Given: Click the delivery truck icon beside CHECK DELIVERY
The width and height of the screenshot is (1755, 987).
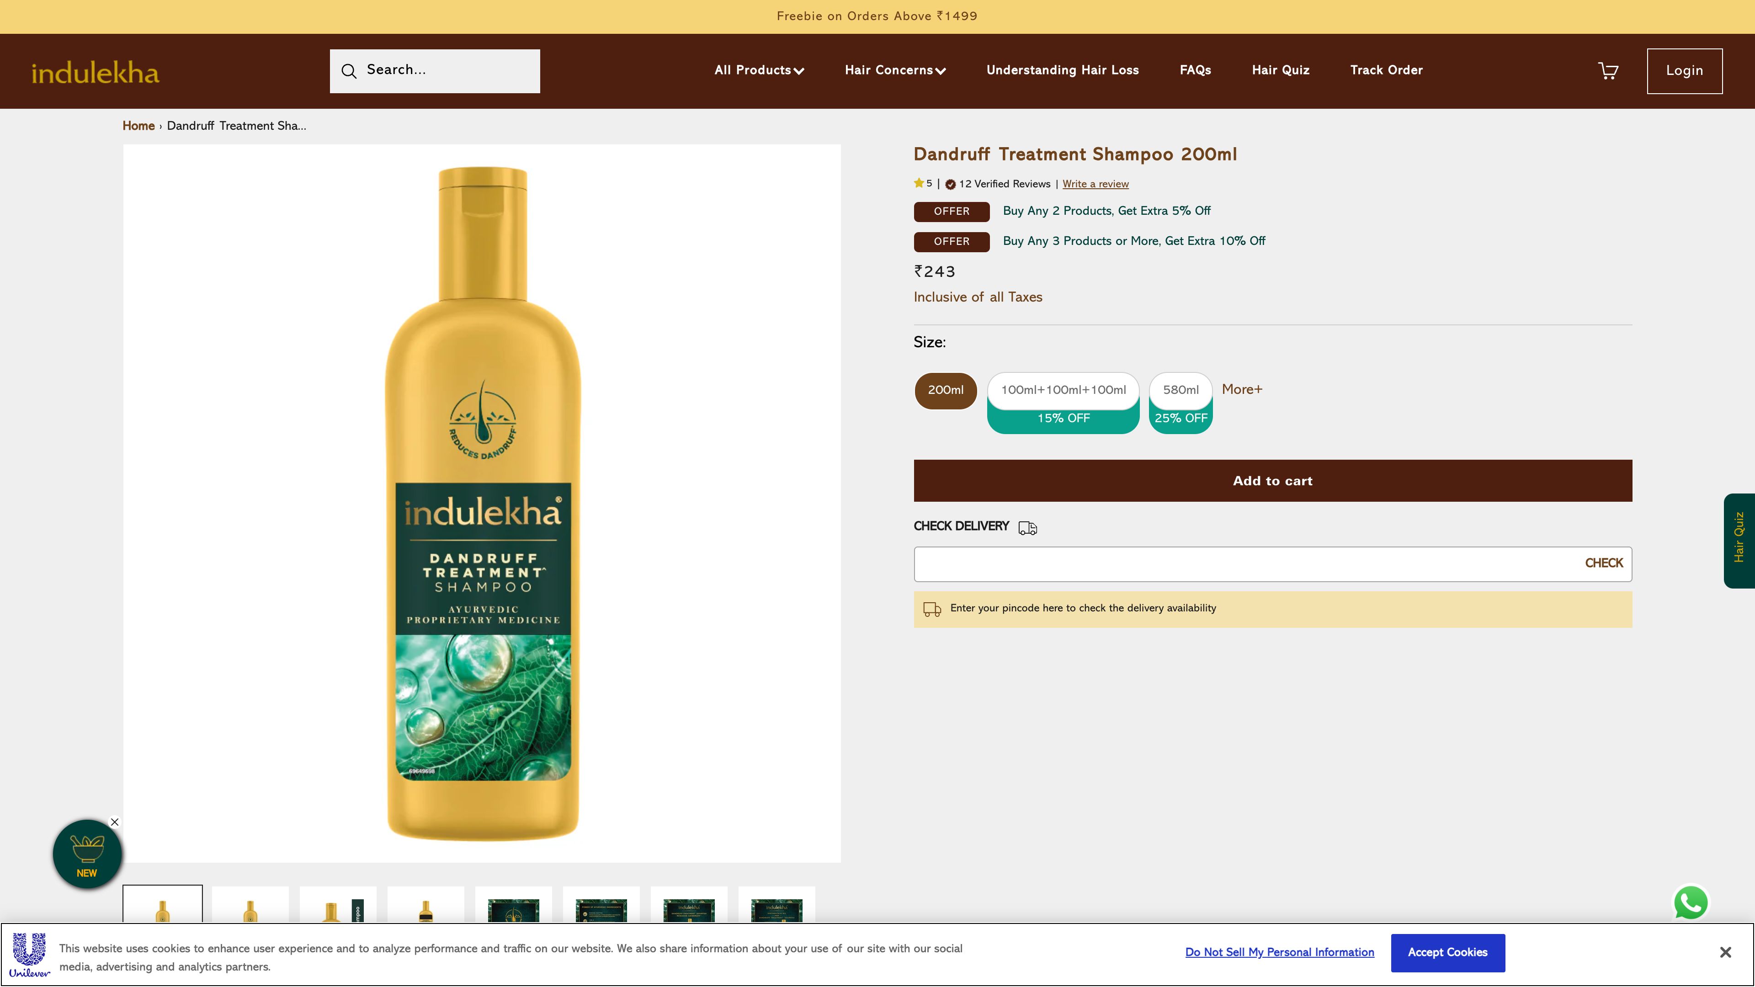Looking at the screenshot, I should tap(1028, 527).
